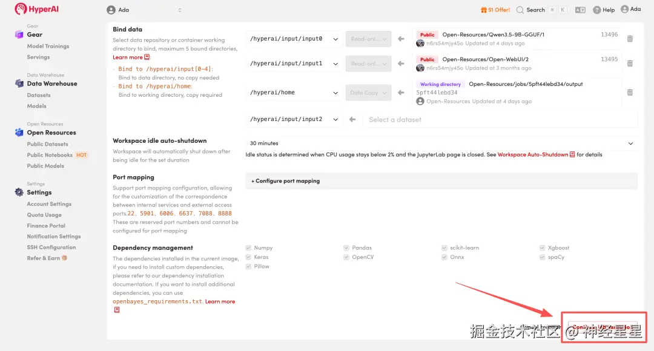Viewport: 654px width, 351px height.
Task: Open the Open Resources section icon
Action: pos(19,133)
